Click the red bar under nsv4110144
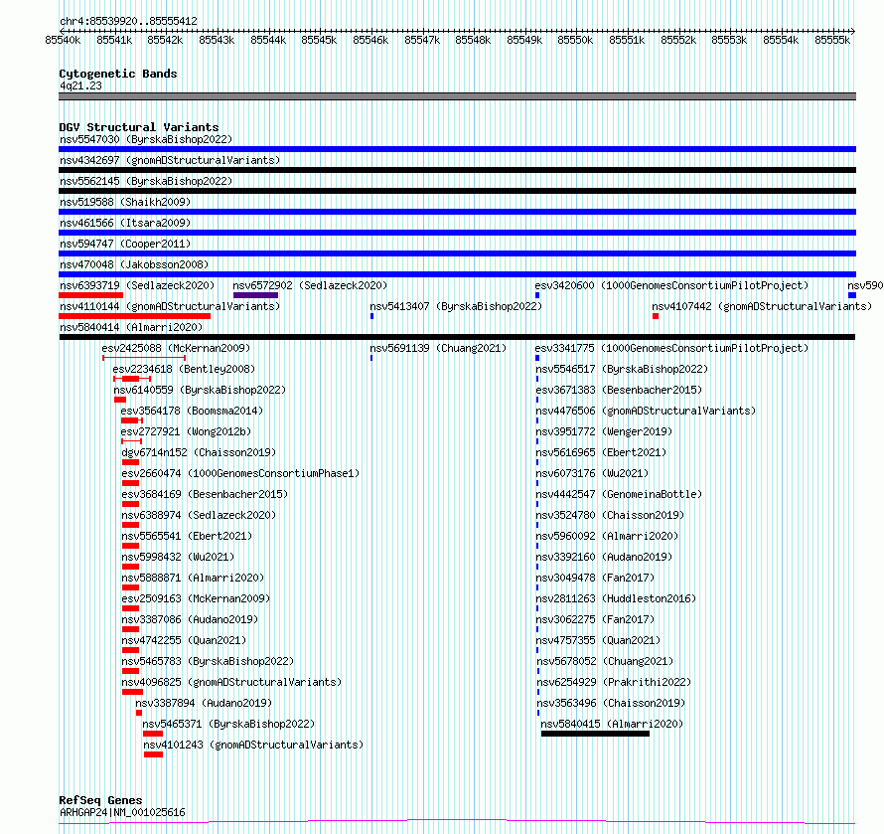The width and height of the screenshot is (884, 834). (135, 316)
